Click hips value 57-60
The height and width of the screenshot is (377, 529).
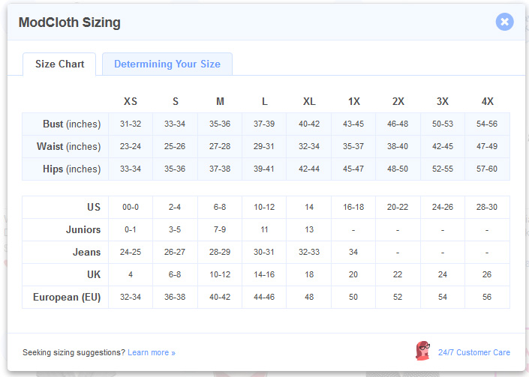point(487,169)
